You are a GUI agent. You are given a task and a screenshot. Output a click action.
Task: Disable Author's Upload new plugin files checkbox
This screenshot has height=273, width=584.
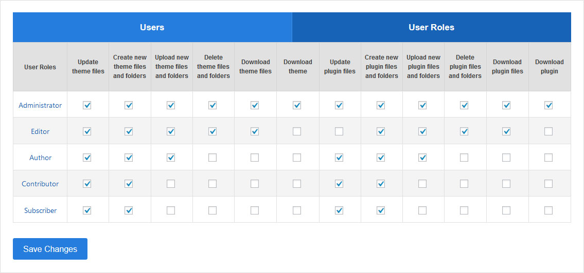tap(422, 158)
